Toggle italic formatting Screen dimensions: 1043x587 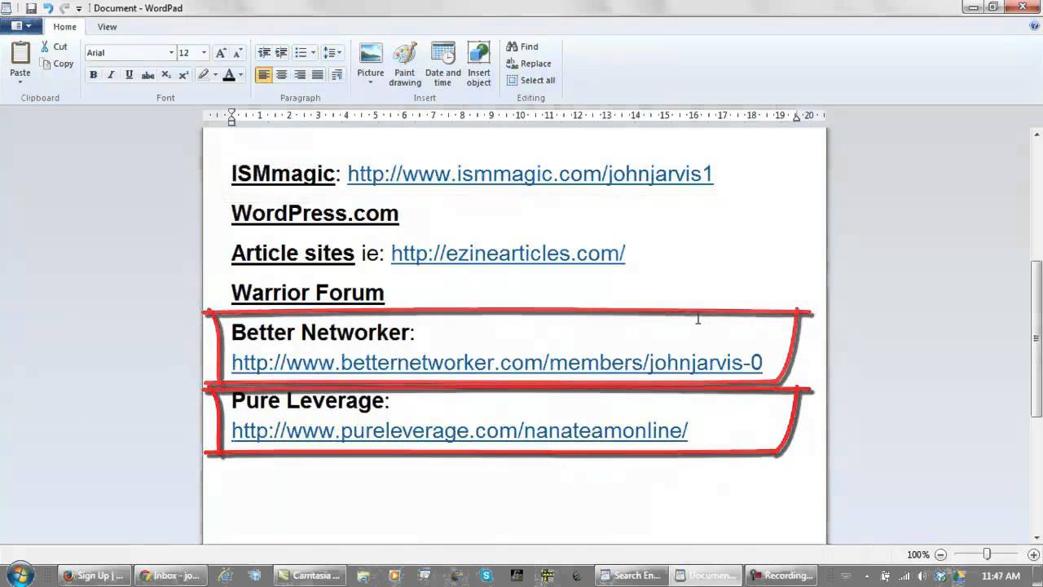click(111, 75)
